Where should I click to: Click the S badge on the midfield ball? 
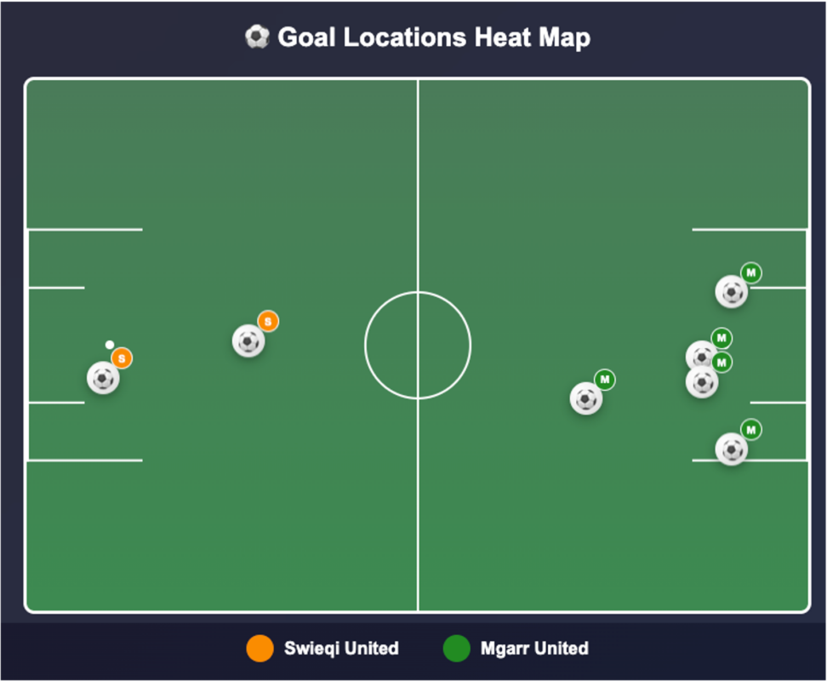[x=268, y=321]
